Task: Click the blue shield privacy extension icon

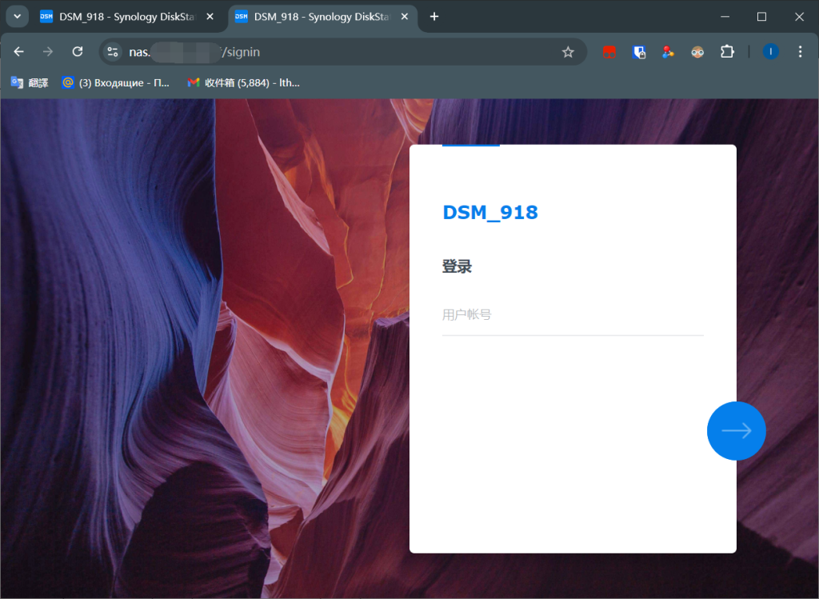Action: [638, 51]
